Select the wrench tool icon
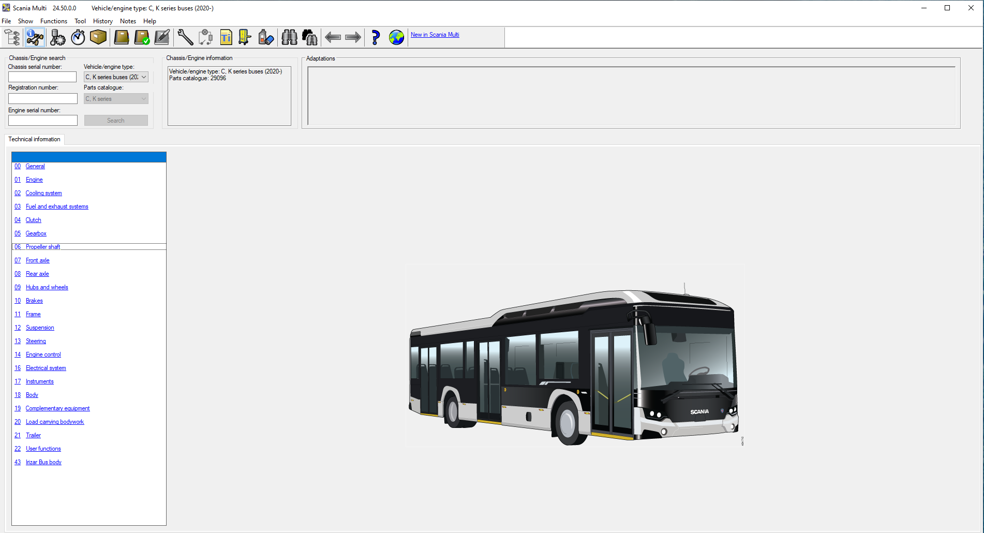984x533 pixels. point(185,37)
